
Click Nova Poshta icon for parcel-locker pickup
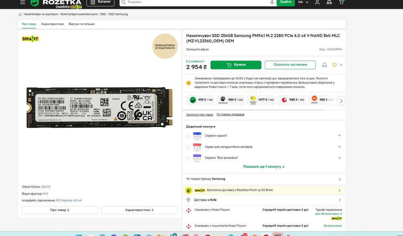pyautogui.click(x=189, y=226)
